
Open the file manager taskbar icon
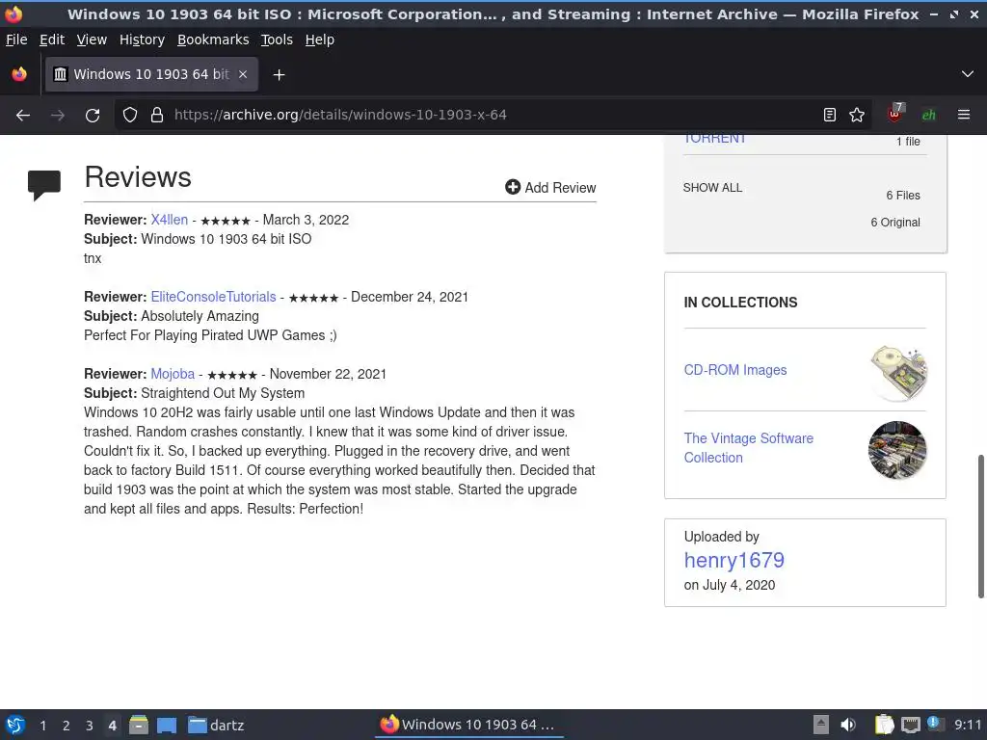coord(139,725)
